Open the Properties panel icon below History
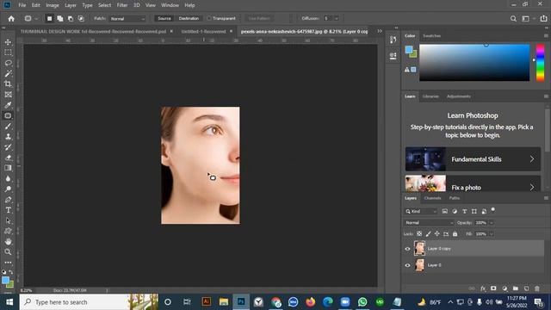 click(x=393, y=56)
